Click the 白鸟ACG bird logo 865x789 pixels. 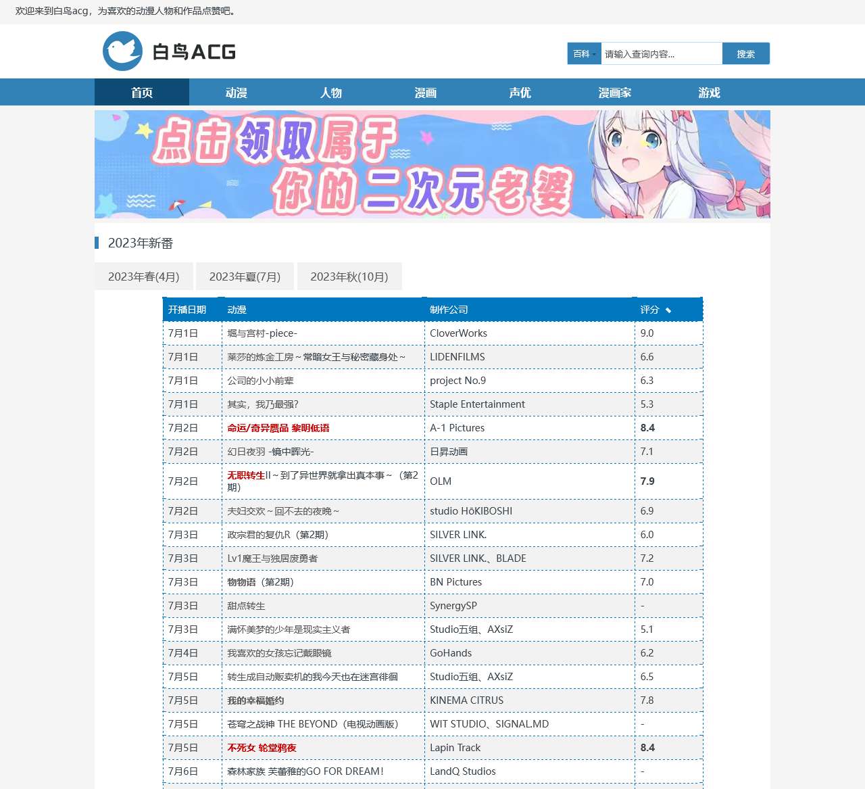coord(122,51)
